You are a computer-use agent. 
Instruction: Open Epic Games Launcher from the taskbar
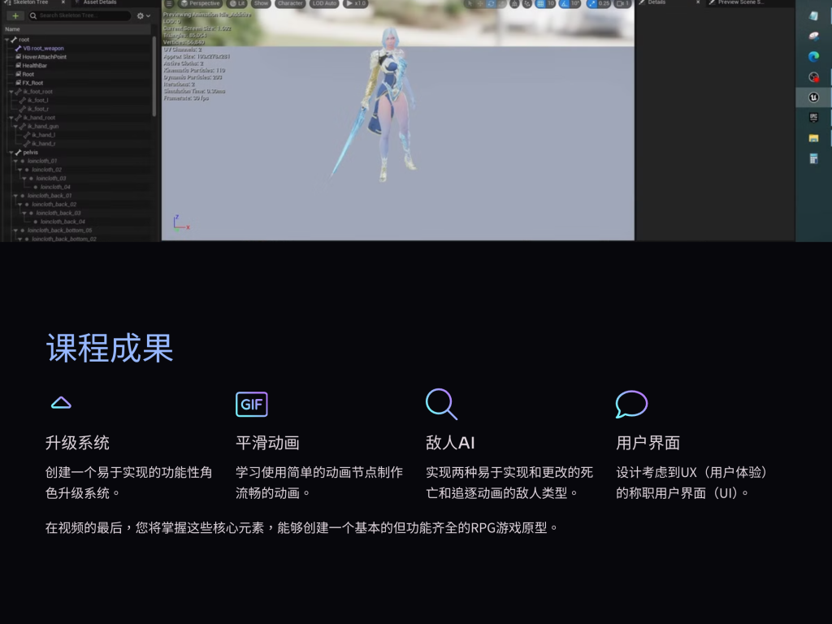pyautogui.click(x=813, y=117)
